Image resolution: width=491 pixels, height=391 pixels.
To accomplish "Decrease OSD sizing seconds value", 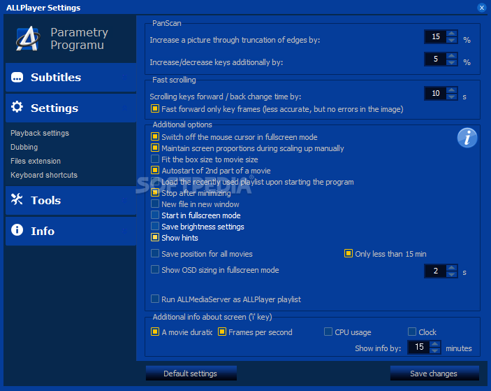I will point(451,274).
